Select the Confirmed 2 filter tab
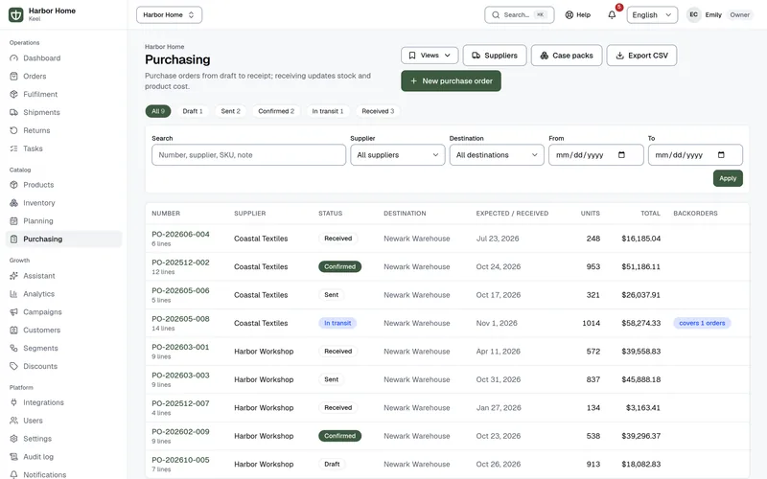The width and height of the screenshot is (767, 479). 276,111
